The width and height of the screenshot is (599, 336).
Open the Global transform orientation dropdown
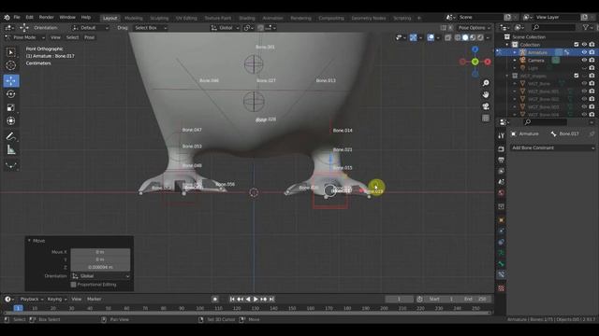(x=225, y=28)
